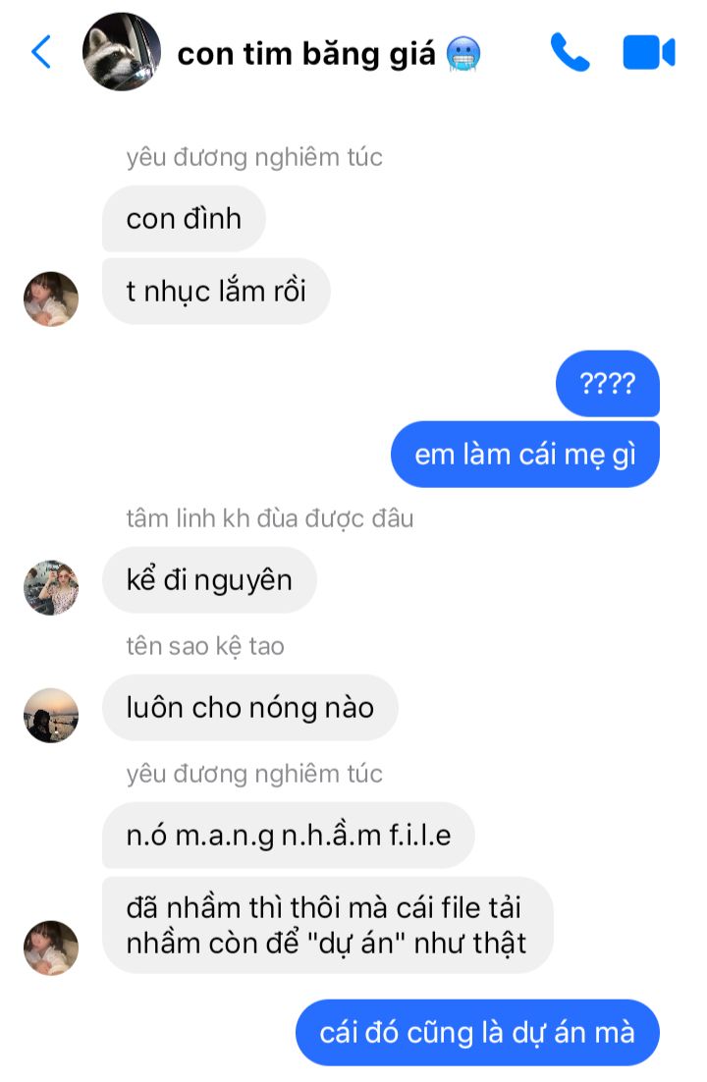Tap sender name 'tâm linh kh đùa được đâu'
707x1082 pixels.
[270, 518]
